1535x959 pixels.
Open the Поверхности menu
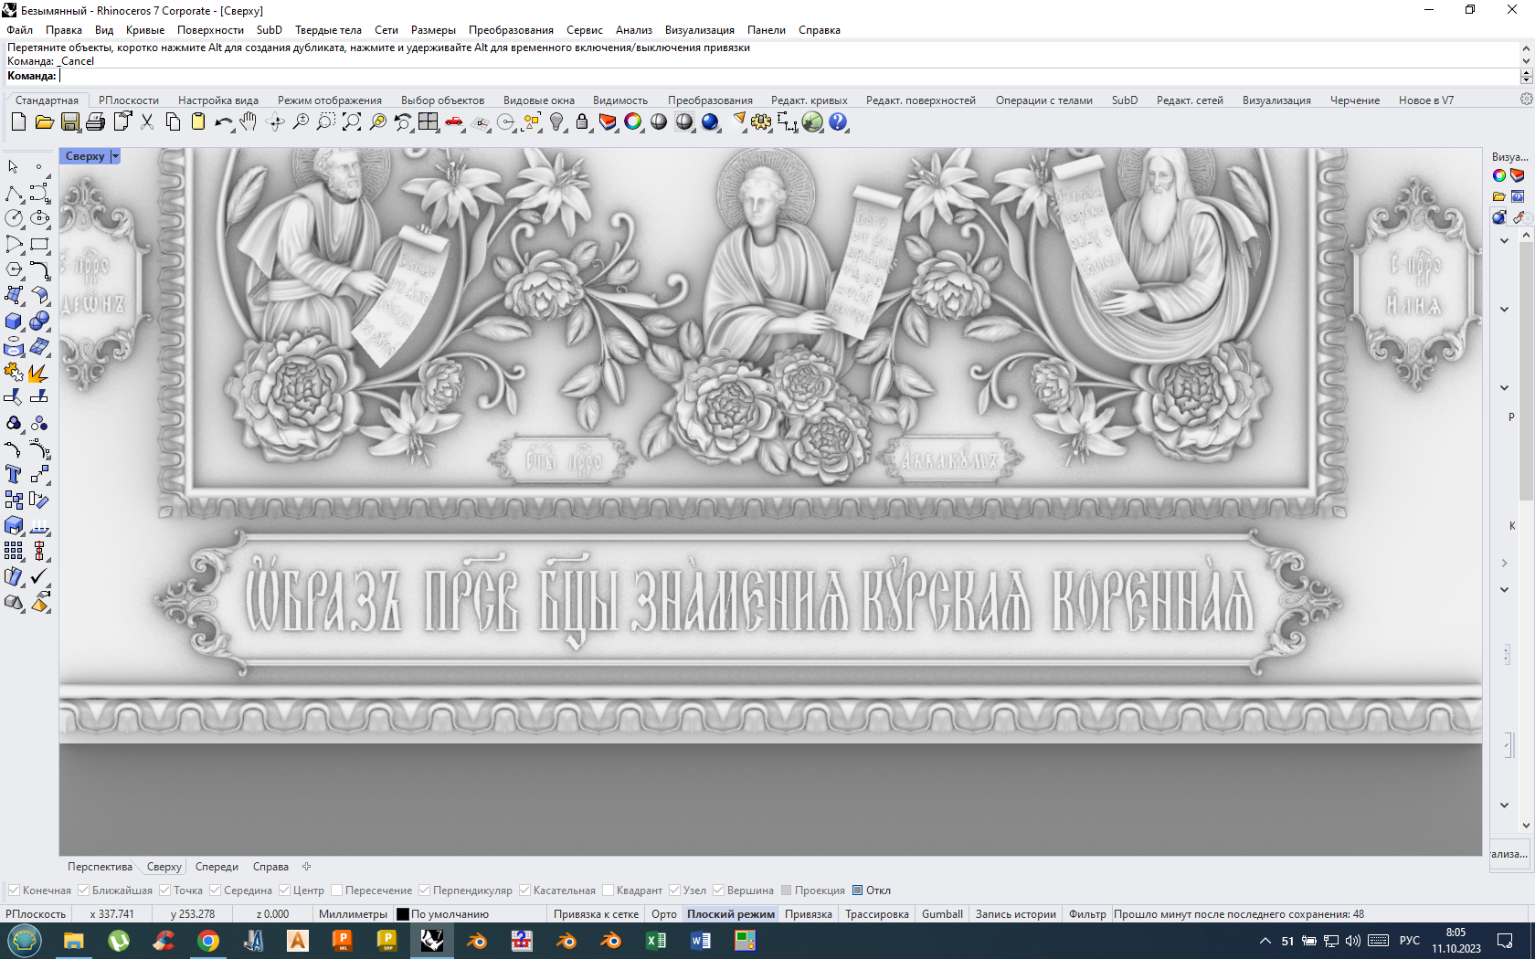tap(211, 30)
